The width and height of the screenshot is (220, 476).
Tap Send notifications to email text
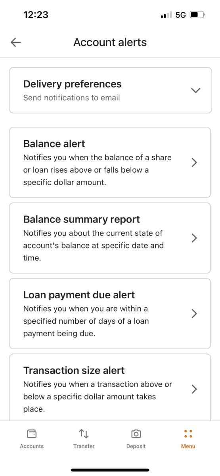72,98
